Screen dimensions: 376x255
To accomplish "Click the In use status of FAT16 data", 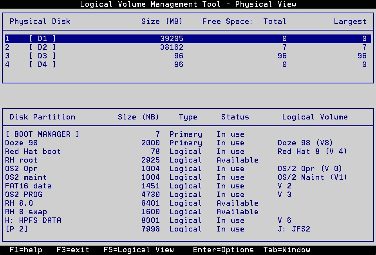I will (x=230, y=186).
